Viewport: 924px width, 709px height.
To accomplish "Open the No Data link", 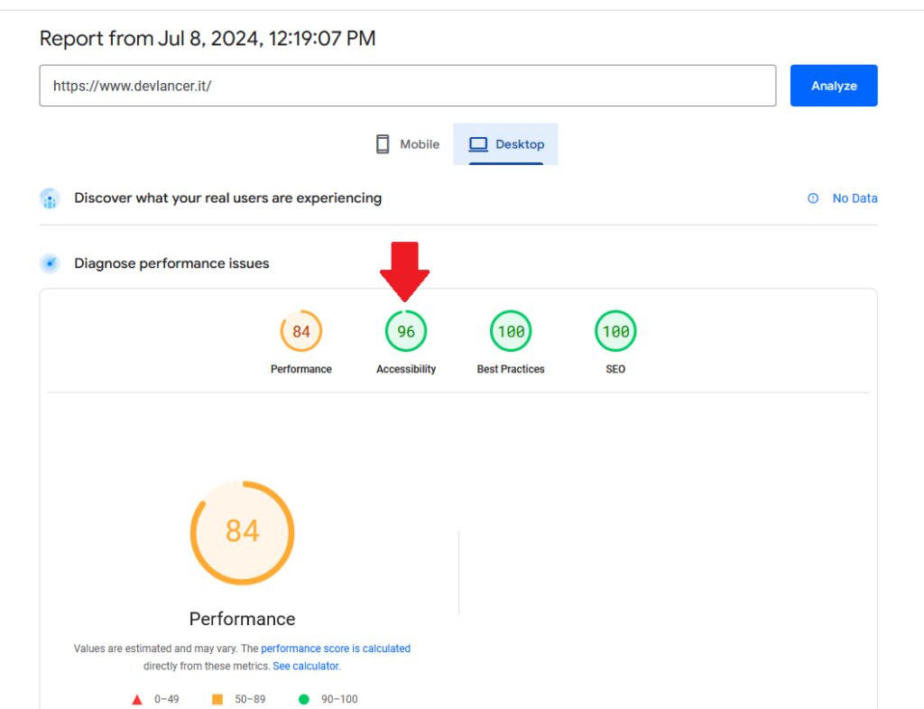I will pos(854,198).
